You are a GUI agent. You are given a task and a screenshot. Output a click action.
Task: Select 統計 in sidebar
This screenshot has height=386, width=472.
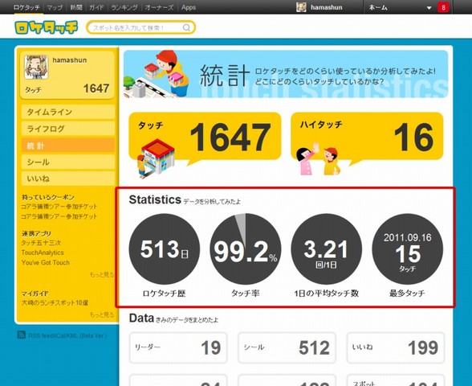coord(68,146)
